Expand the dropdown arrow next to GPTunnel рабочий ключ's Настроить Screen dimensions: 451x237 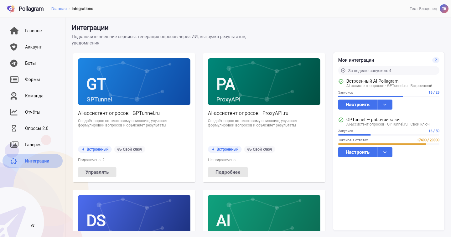385,152
